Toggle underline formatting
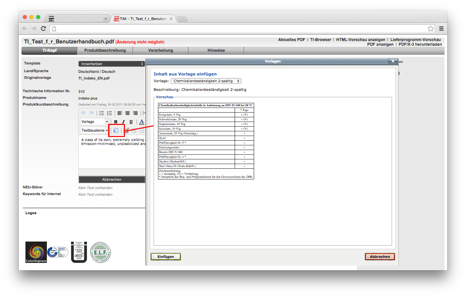 point(131,122)
